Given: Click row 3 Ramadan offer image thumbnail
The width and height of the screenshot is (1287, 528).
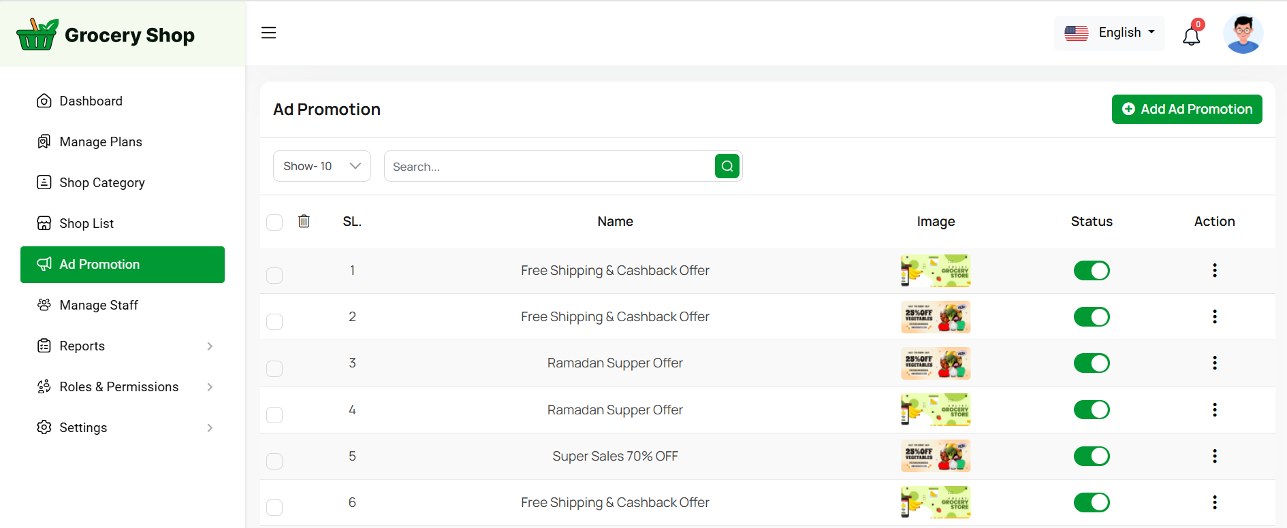Looking at the screenshot, I should 935,363.
